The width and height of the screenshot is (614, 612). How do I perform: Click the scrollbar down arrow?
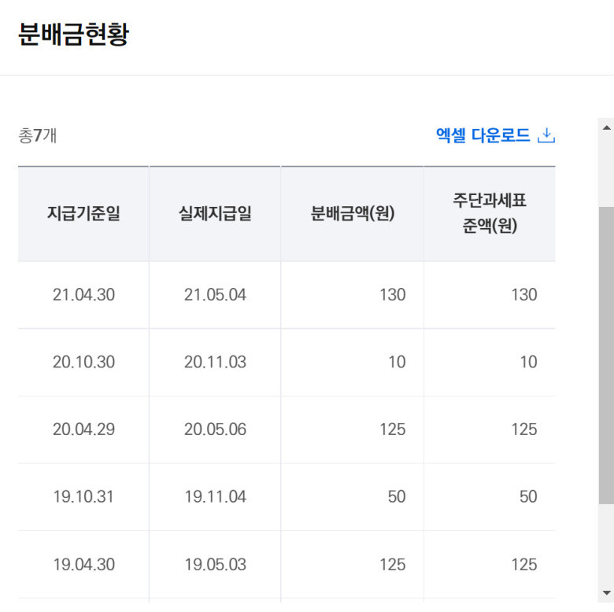click(x=607, y=593)
